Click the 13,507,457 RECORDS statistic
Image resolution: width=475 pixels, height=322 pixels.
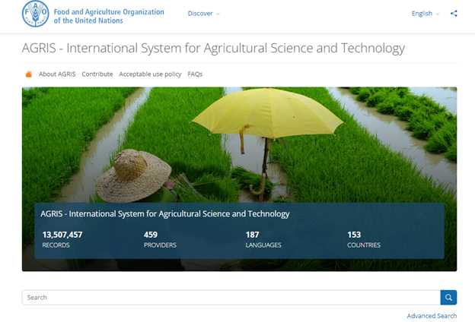click(62, 239)
